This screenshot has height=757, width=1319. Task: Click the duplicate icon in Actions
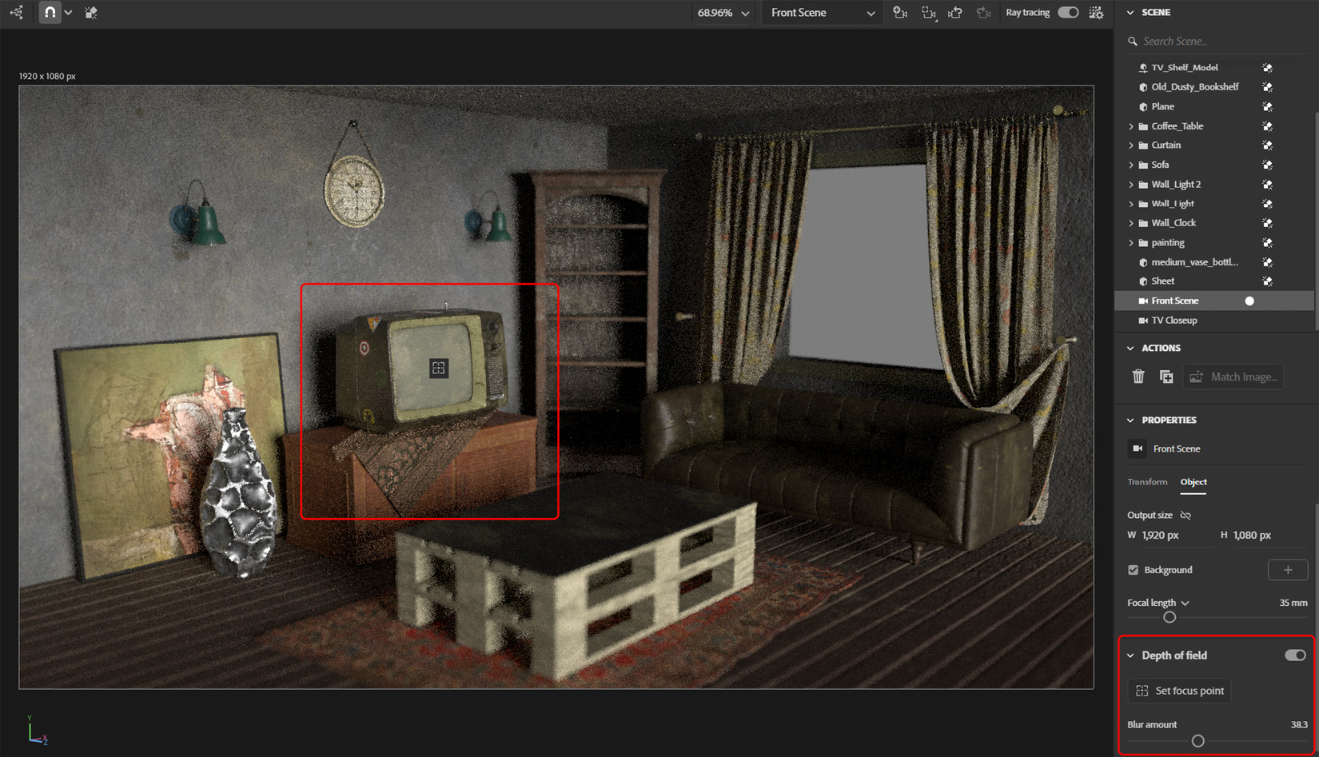[x=1166, y=377]
